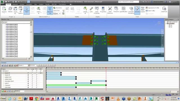180x101 pixels.
Task: Toggle the Selection Tree window
Action: click(x=50, y=10)
